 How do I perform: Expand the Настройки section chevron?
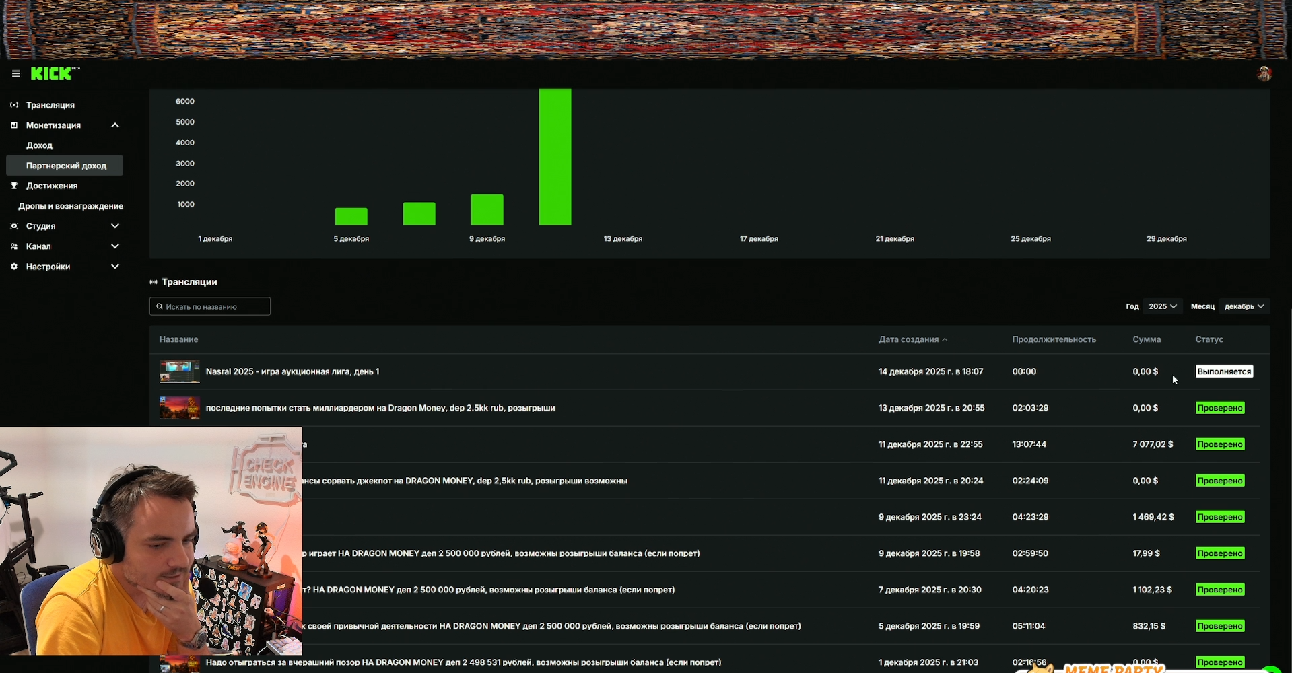point(115,267)
